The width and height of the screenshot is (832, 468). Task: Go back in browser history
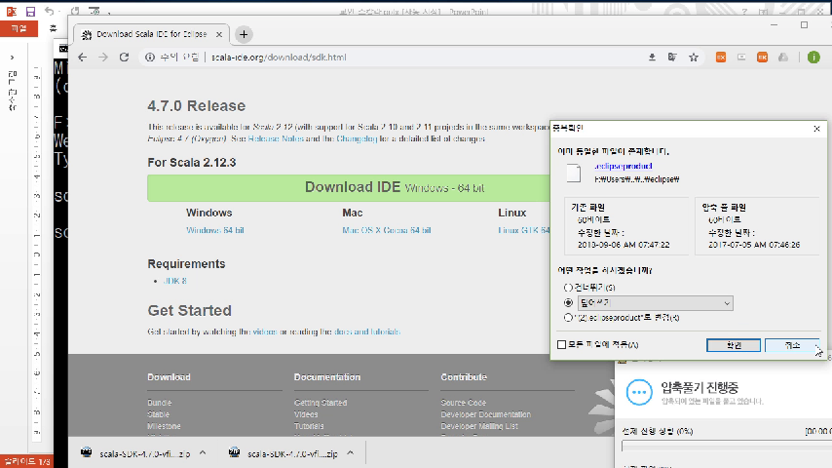coord(82,58)
